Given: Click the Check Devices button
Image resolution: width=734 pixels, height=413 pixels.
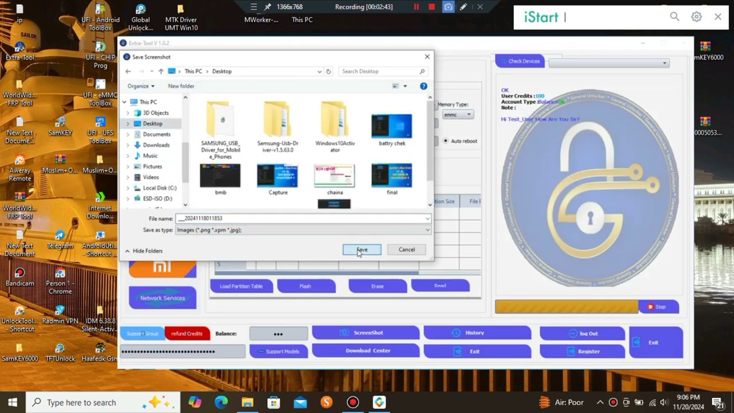Looking at the screenshot, I should coord(520,61).
